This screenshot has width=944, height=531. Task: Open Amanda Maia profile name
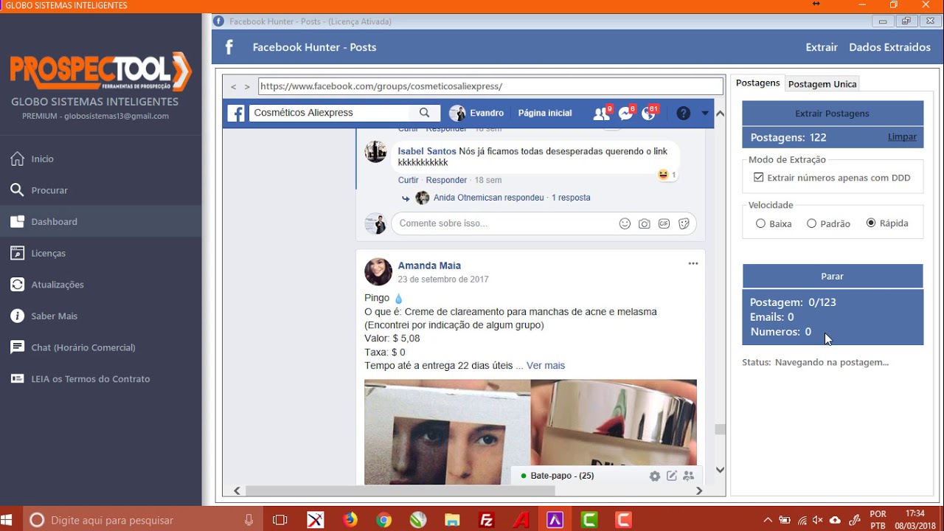429,265
